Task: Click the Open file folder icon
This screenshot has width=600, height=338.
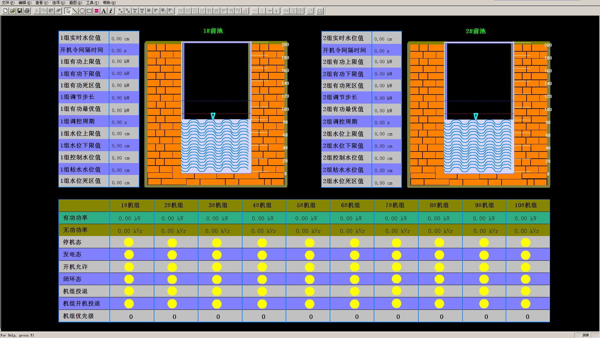Action: 12,11
